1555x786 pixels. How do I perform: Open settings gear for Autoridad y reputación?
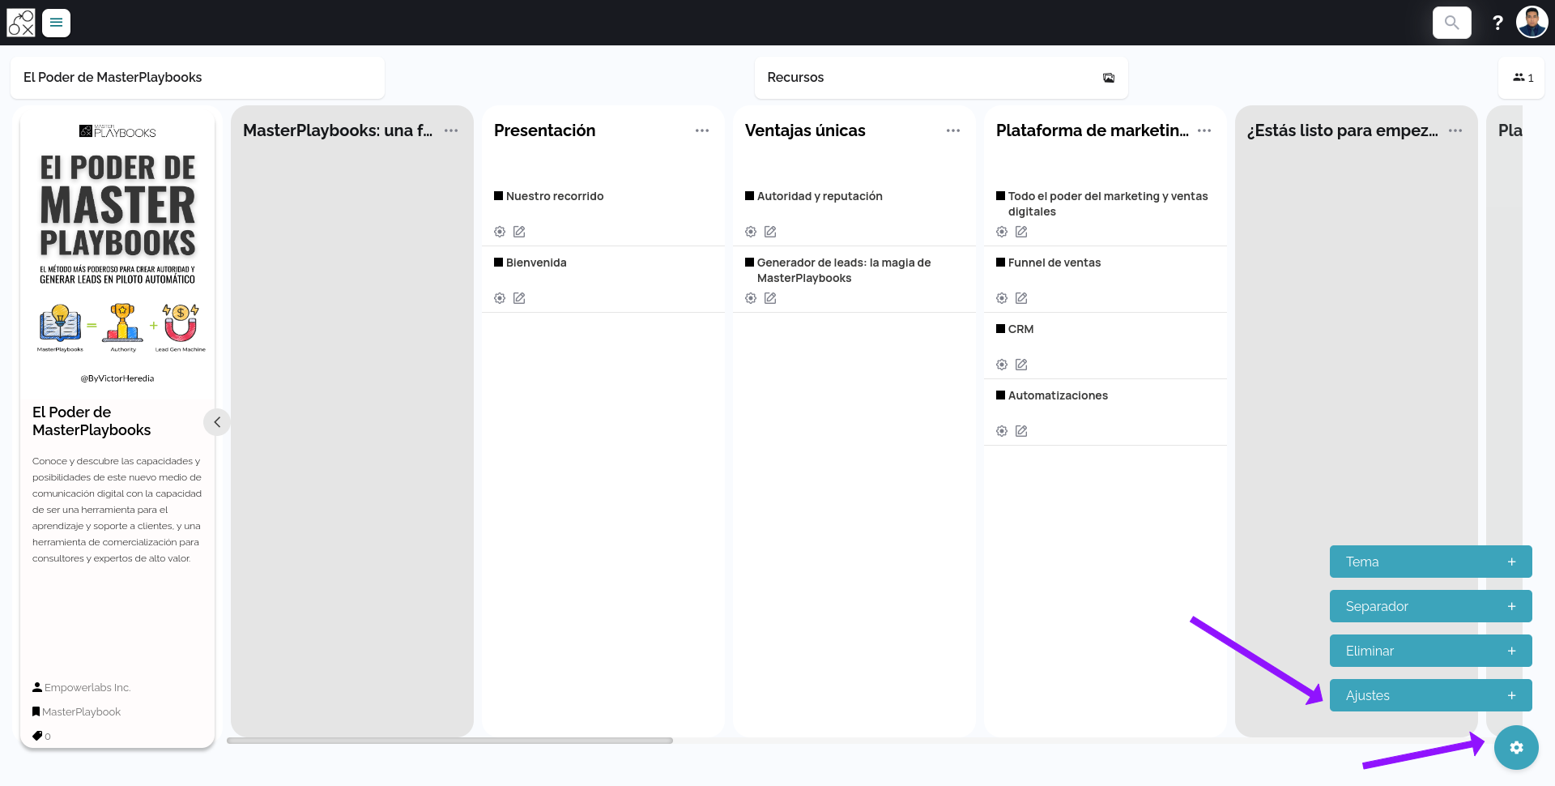point(751,232)
